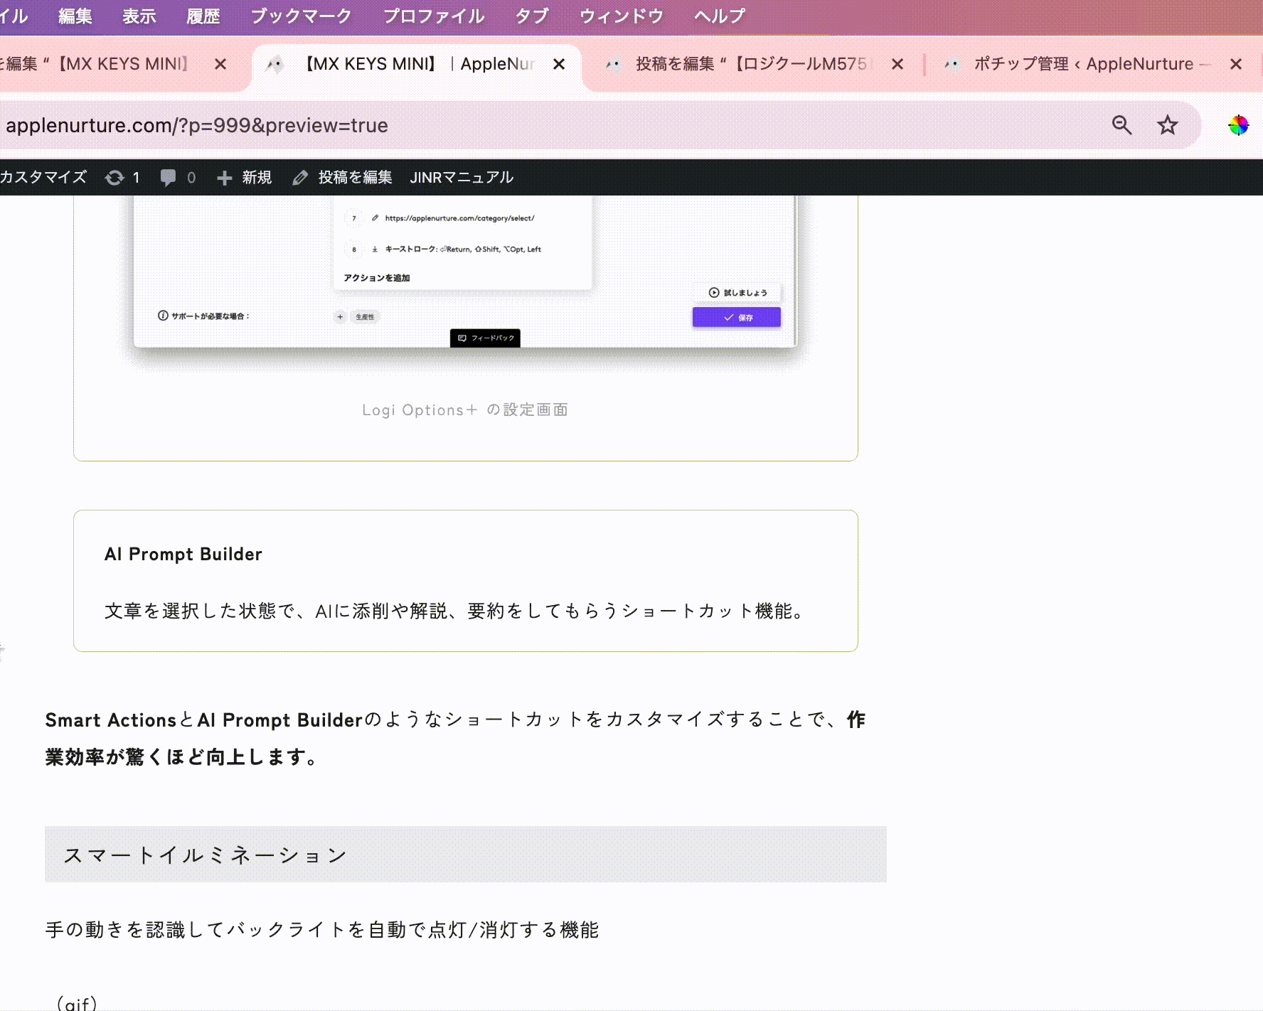
Task: Click the フィードバック button in the image
Action: tap(485, 338)
